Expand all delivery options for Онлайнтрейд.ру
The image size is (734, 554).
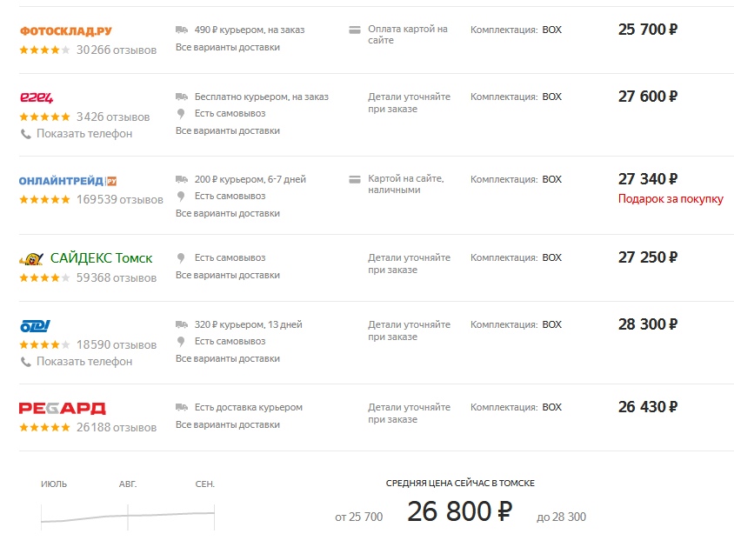click(228, 213)
